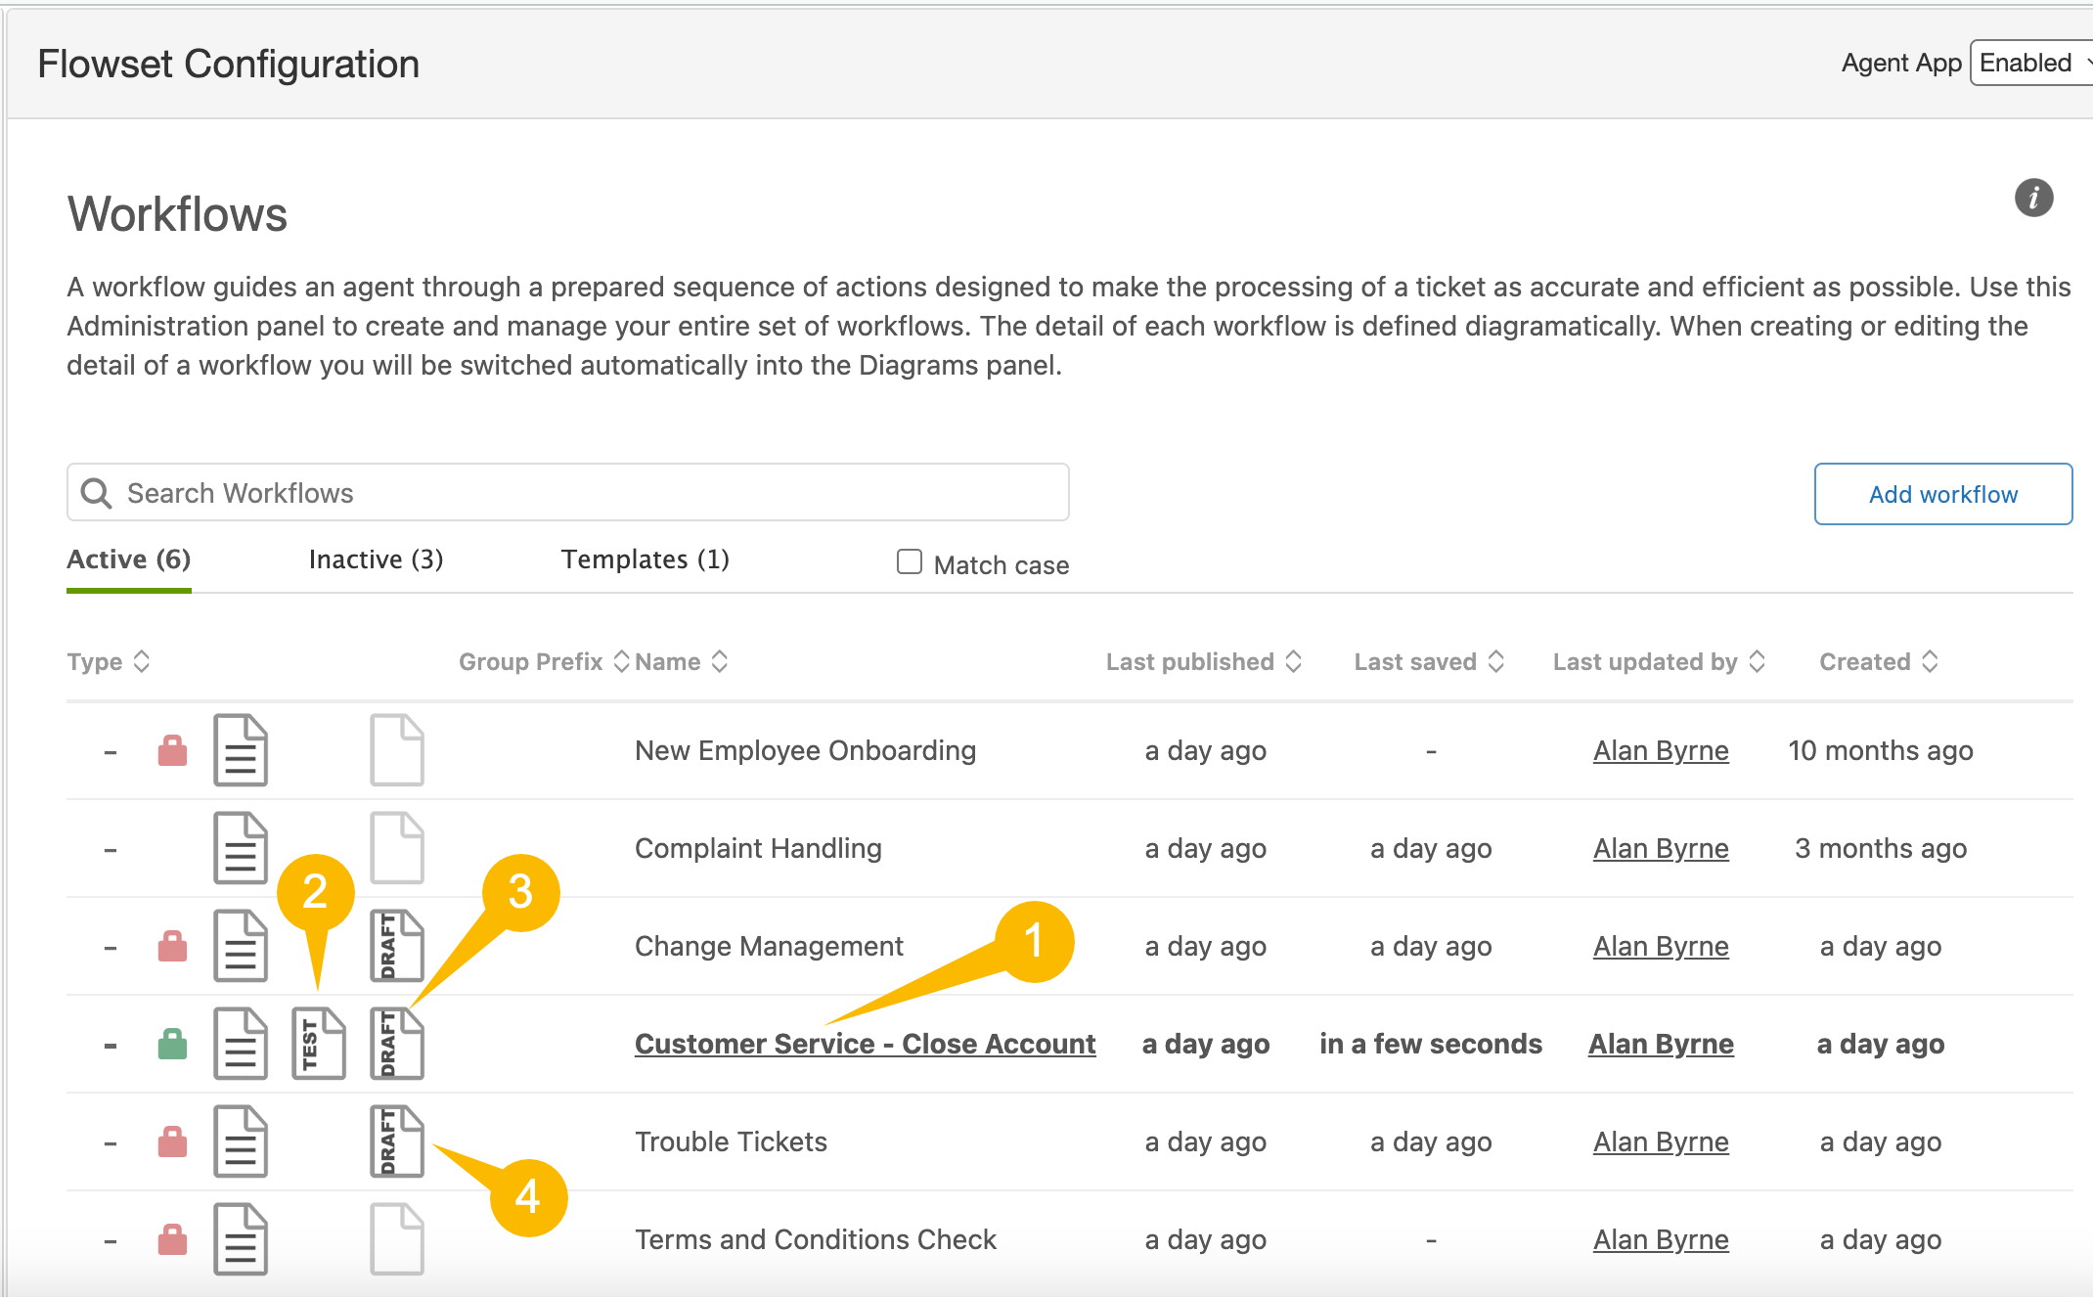Open published document icon for New Employee Onboarding
The width and height of the screenshot is (2093, 1297).
(x=241, y=750)
